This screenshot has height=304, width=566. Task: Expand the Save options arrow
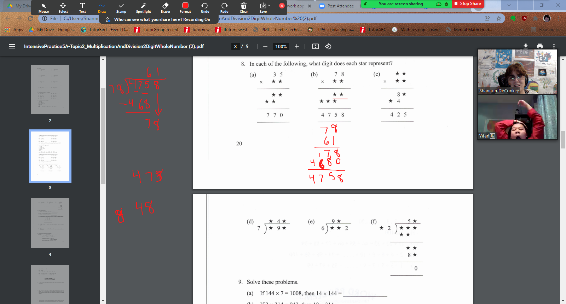tap(269, 5)
